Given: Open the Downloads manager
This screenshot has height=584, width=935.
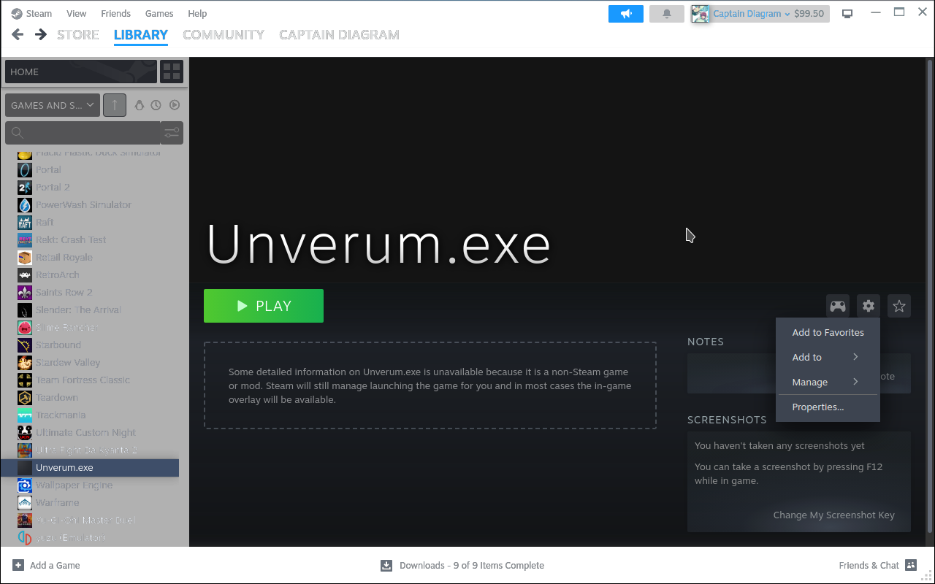Looking at the screenshot, I should pyautogui.click(x=462, y=565).
